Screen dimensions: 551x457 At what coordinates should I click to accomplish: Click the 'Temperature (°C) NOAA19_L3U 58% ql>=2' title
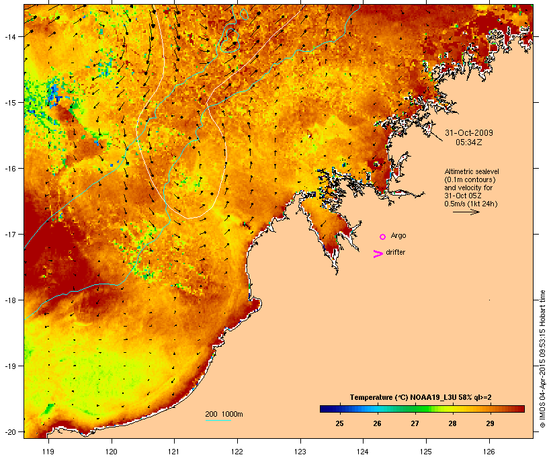click(421, 397)
